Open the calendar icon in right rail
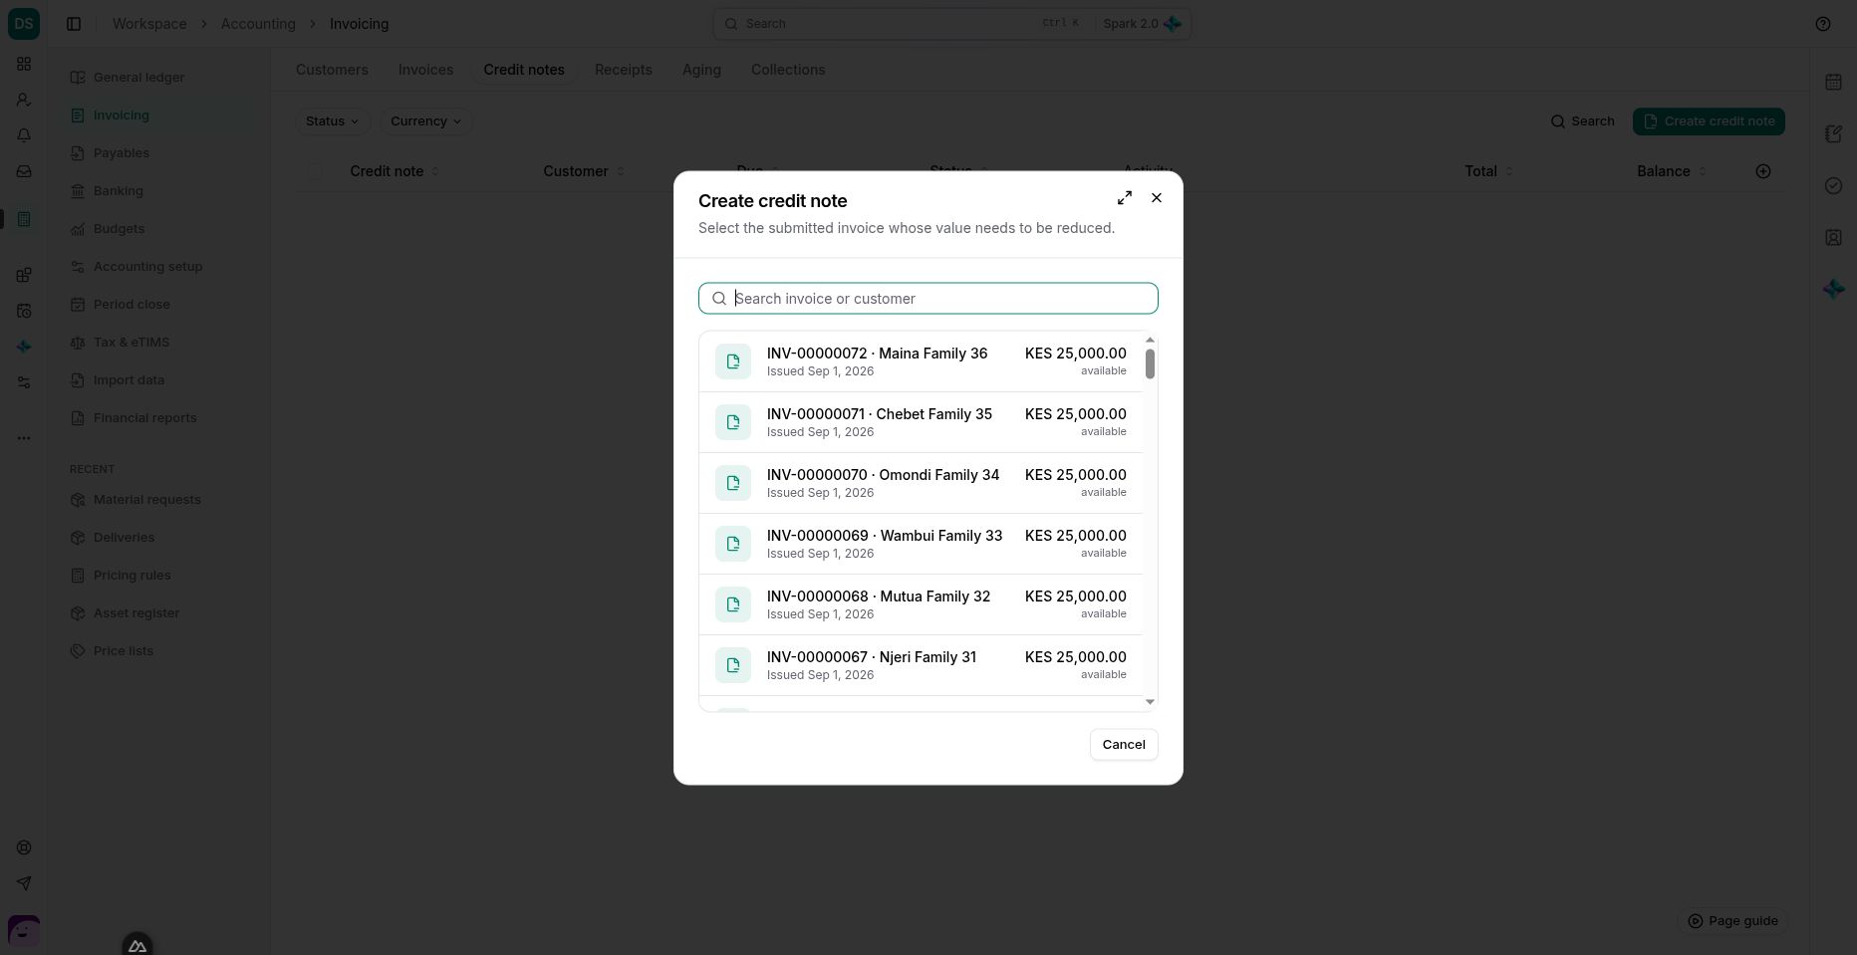This screenshot has height=955, width=1857. point(1833,82)
